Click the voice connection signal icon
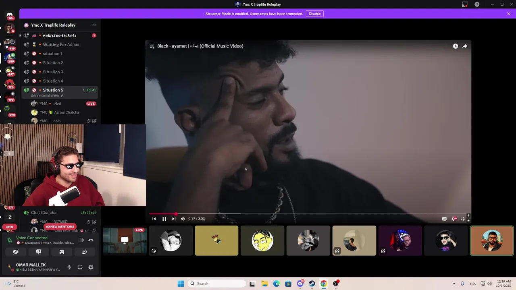The width and height of the screenshot is (516, 290). (10, 240)
